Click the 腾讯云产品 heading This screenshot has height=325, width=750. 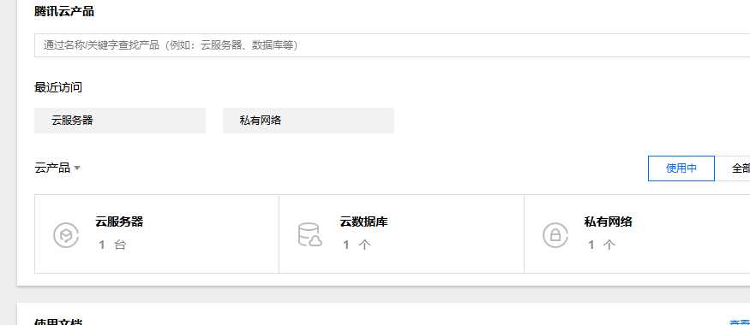pyautogui.click(x=64, y=11)
